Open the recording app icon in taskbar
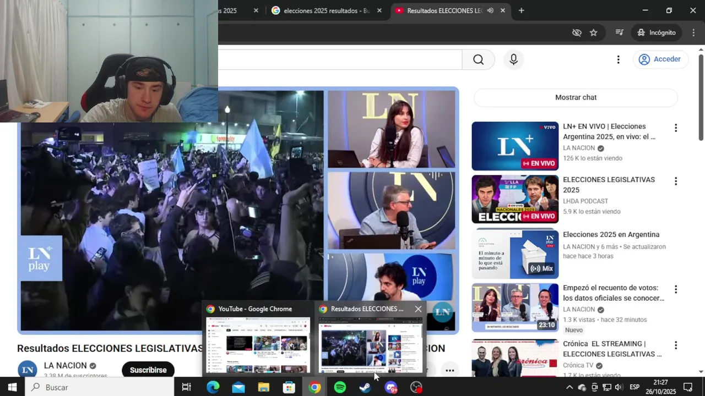The width and height of the screenshot is (705, 396). tap(416, 387)
